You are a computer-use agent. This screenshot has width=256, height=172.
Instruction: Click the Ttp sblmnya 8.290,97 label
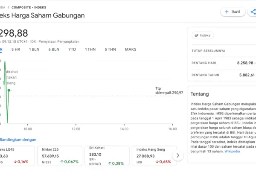click(x=169, y=90)
